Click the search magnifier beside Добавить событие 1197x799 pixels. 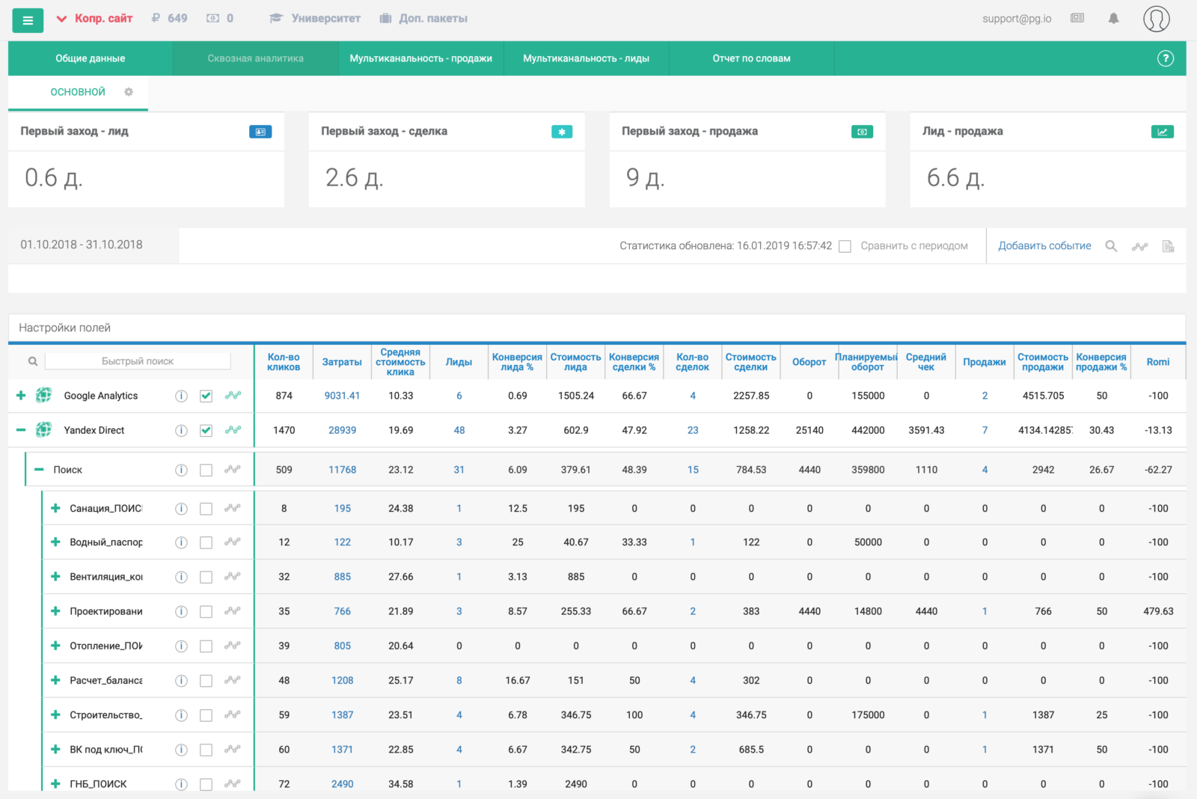[x=1111, y=246]
